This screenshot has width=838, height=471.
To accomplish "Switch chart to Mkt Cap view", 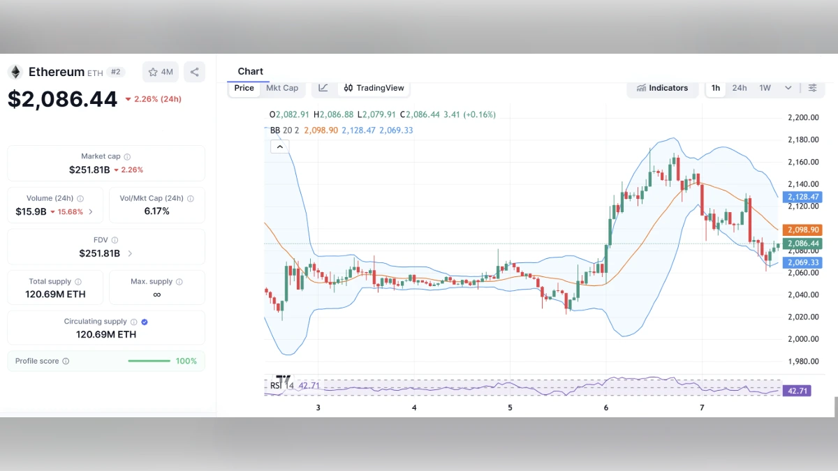I will click(x=282, y=88).
